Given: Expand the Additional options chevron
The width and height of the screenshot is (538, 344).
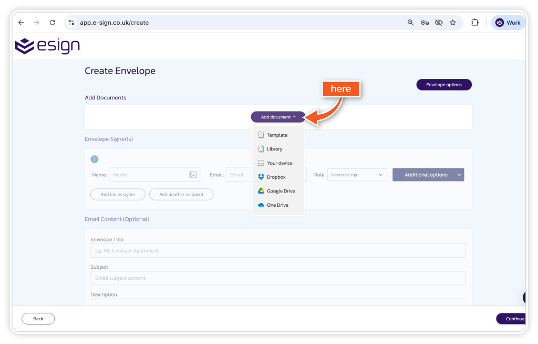Looking at the screenshot, I should click(459, 175).
